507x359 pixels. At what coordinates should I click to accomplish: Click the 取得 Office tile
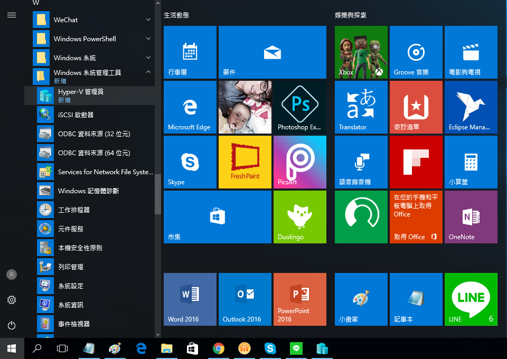[416, 217]
